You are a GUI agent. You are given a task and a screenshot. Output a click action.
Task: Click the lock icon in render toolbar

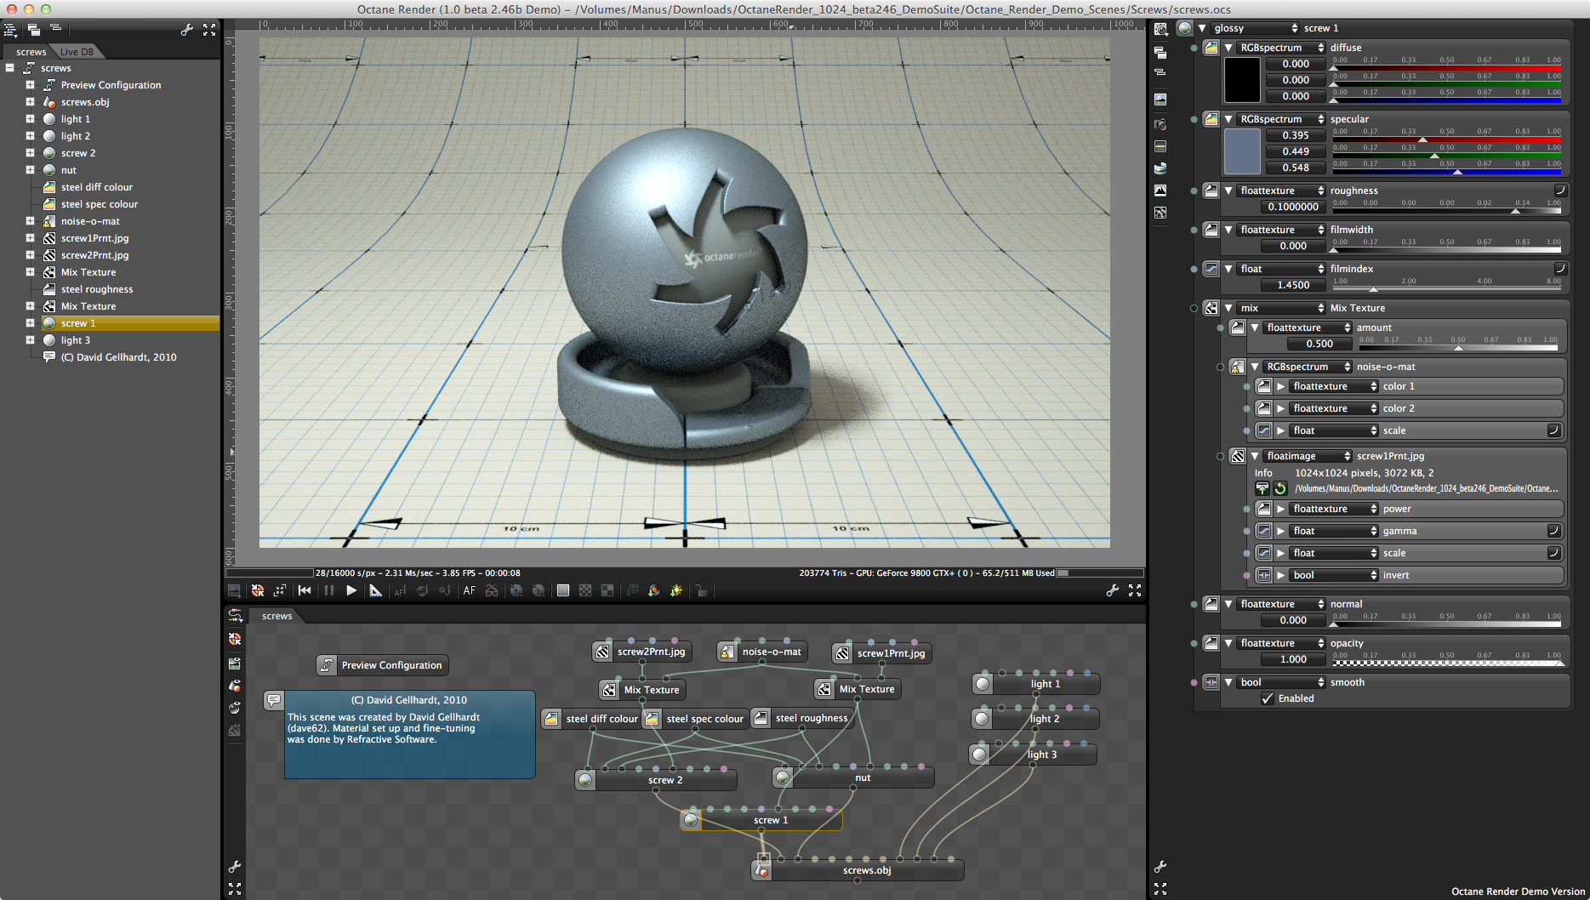(x=700, y=590)
